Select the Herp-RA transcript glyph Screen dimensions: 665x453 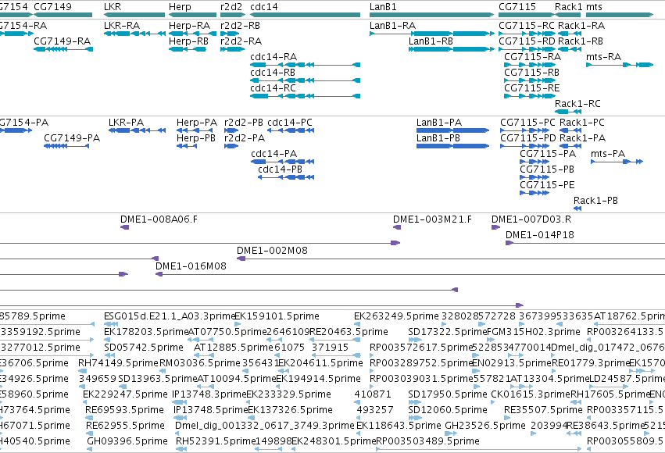pyautogui.click(x=192, y=34)
